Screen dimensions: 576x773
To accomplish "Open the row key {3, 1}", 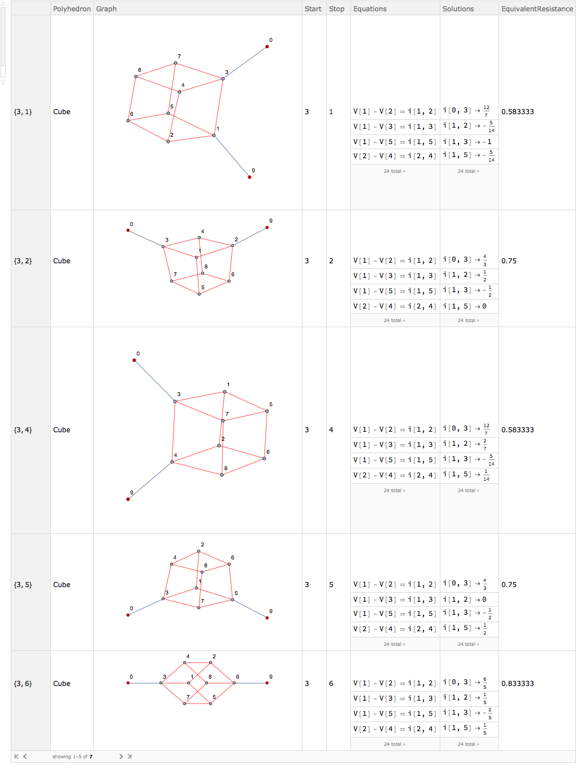I will (23, 112).
